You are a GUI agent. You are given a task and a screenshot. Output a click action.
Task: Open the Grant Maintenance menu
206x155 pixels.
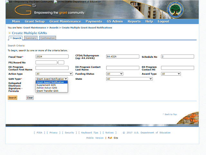pos(65,21)
